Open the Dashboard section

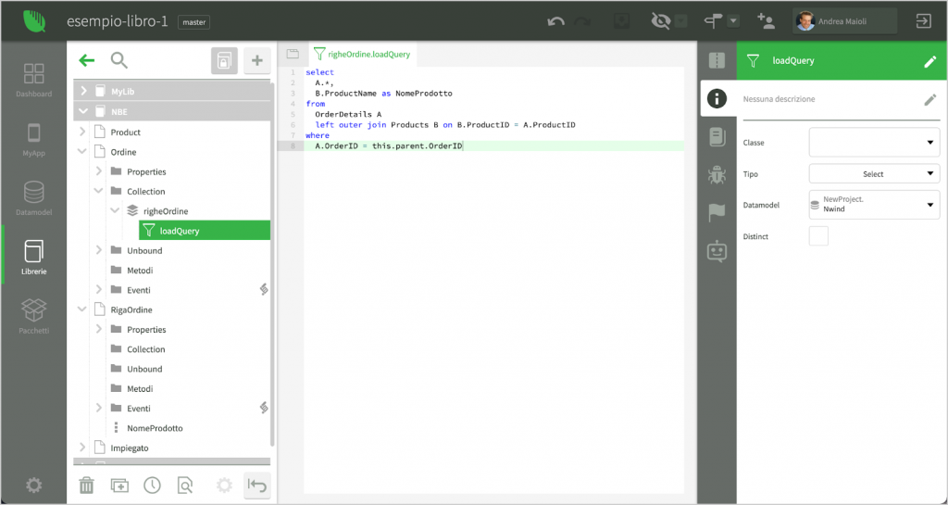point(34,80)
